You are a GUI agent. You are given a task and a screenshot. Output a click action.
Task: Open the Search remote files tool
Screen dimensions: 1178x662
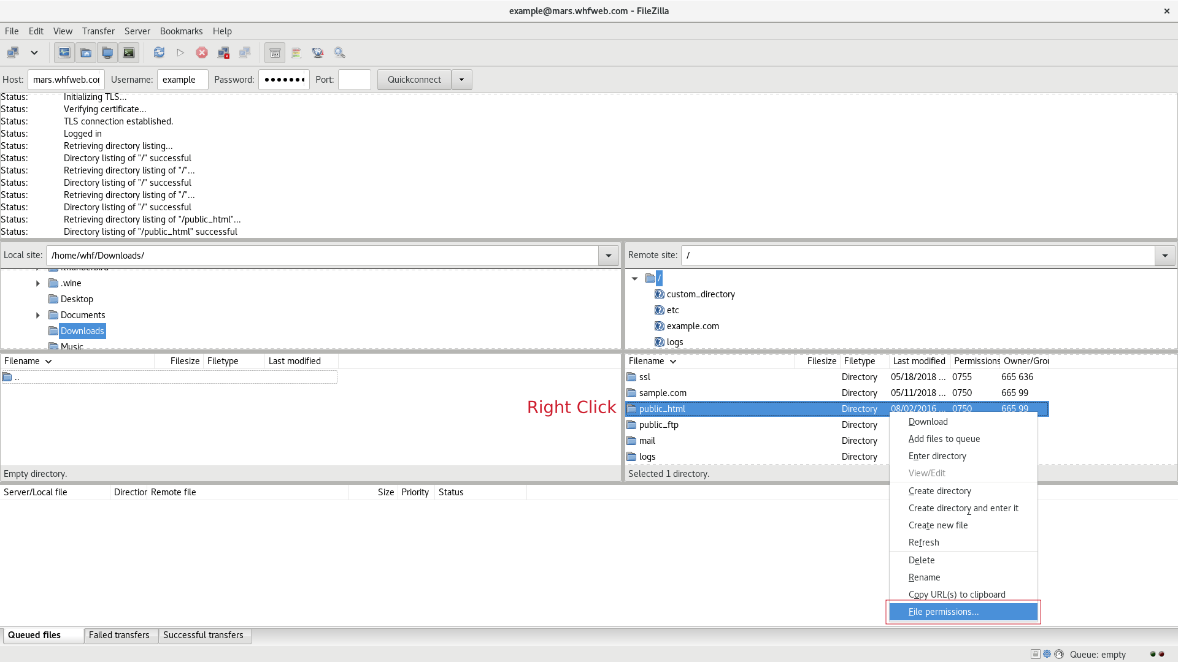[339, 53]
